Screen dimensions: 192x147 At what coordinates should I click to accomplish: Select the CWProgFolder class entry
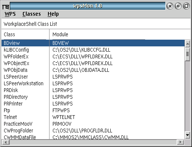(18, 131)
